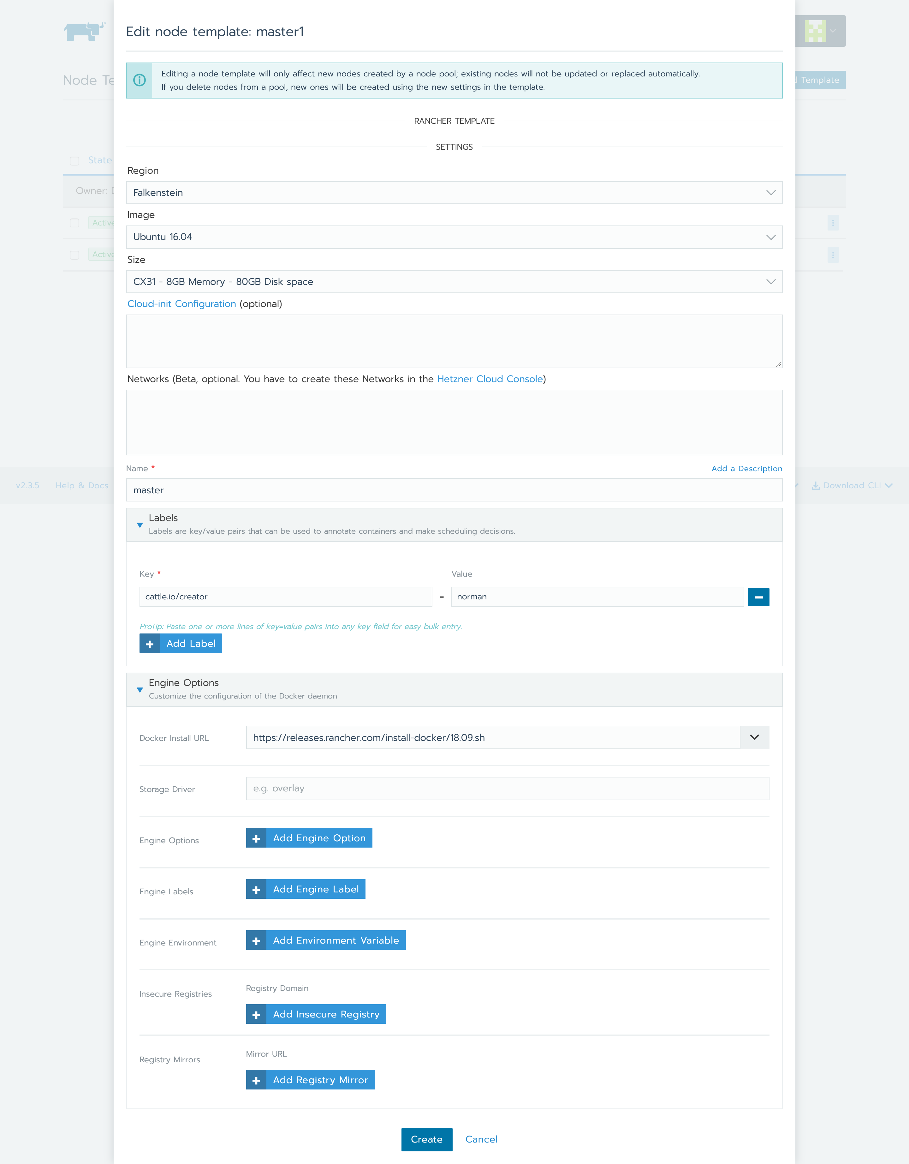Click the plus icon on Add Engine Option
909x1164 pixels.
[256, 838]
